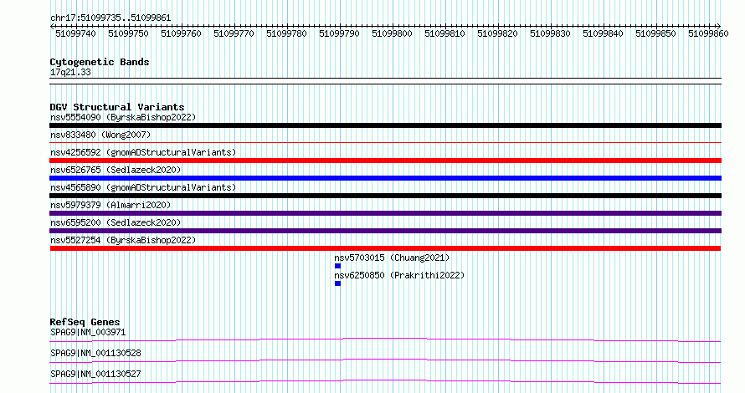Open transcript SPAG9|NM_001130528 label
Image resolution: width=745 pixels, height=393 pixels.
pos(95,353)
